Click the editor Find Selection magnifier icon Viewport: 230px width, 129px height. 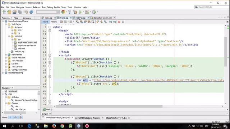tap(77, 22)
